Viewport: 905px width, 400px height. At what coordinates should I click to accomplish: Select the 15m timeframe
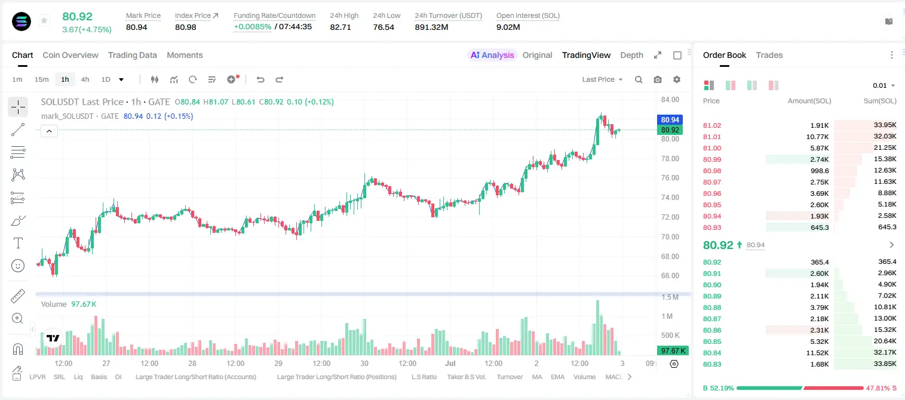41,79
